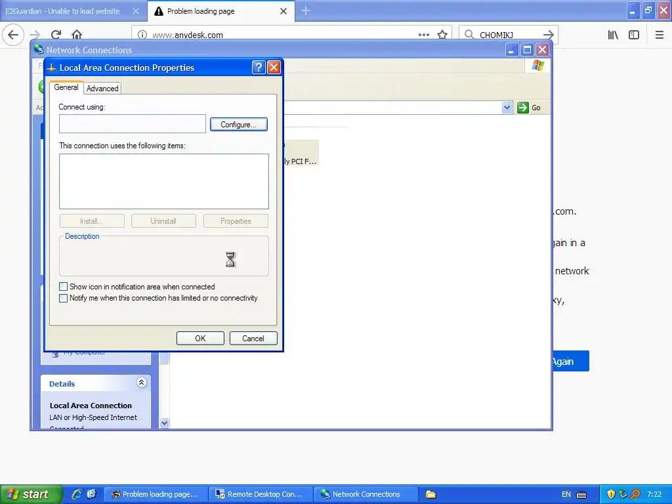Reload the page in Firefox
The width and height of the screenshot is (672, 504).
tap(56, 35)
